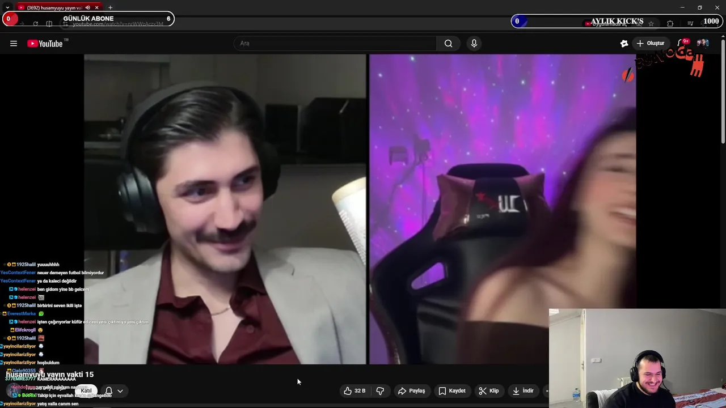Click the webcam overlay of laughing streamer

click(638, 358)
